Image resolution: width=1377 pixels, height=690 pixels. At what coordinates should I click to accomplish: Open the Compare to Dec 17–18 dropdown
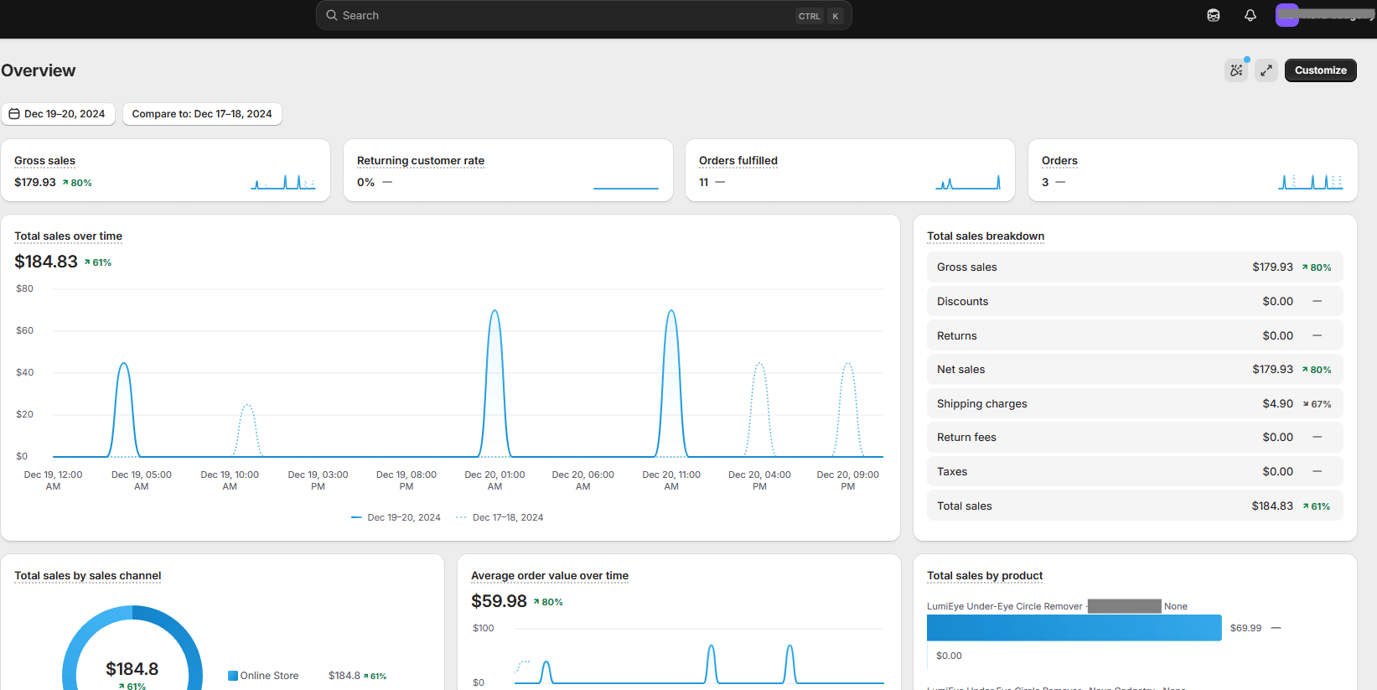[202, 114]
